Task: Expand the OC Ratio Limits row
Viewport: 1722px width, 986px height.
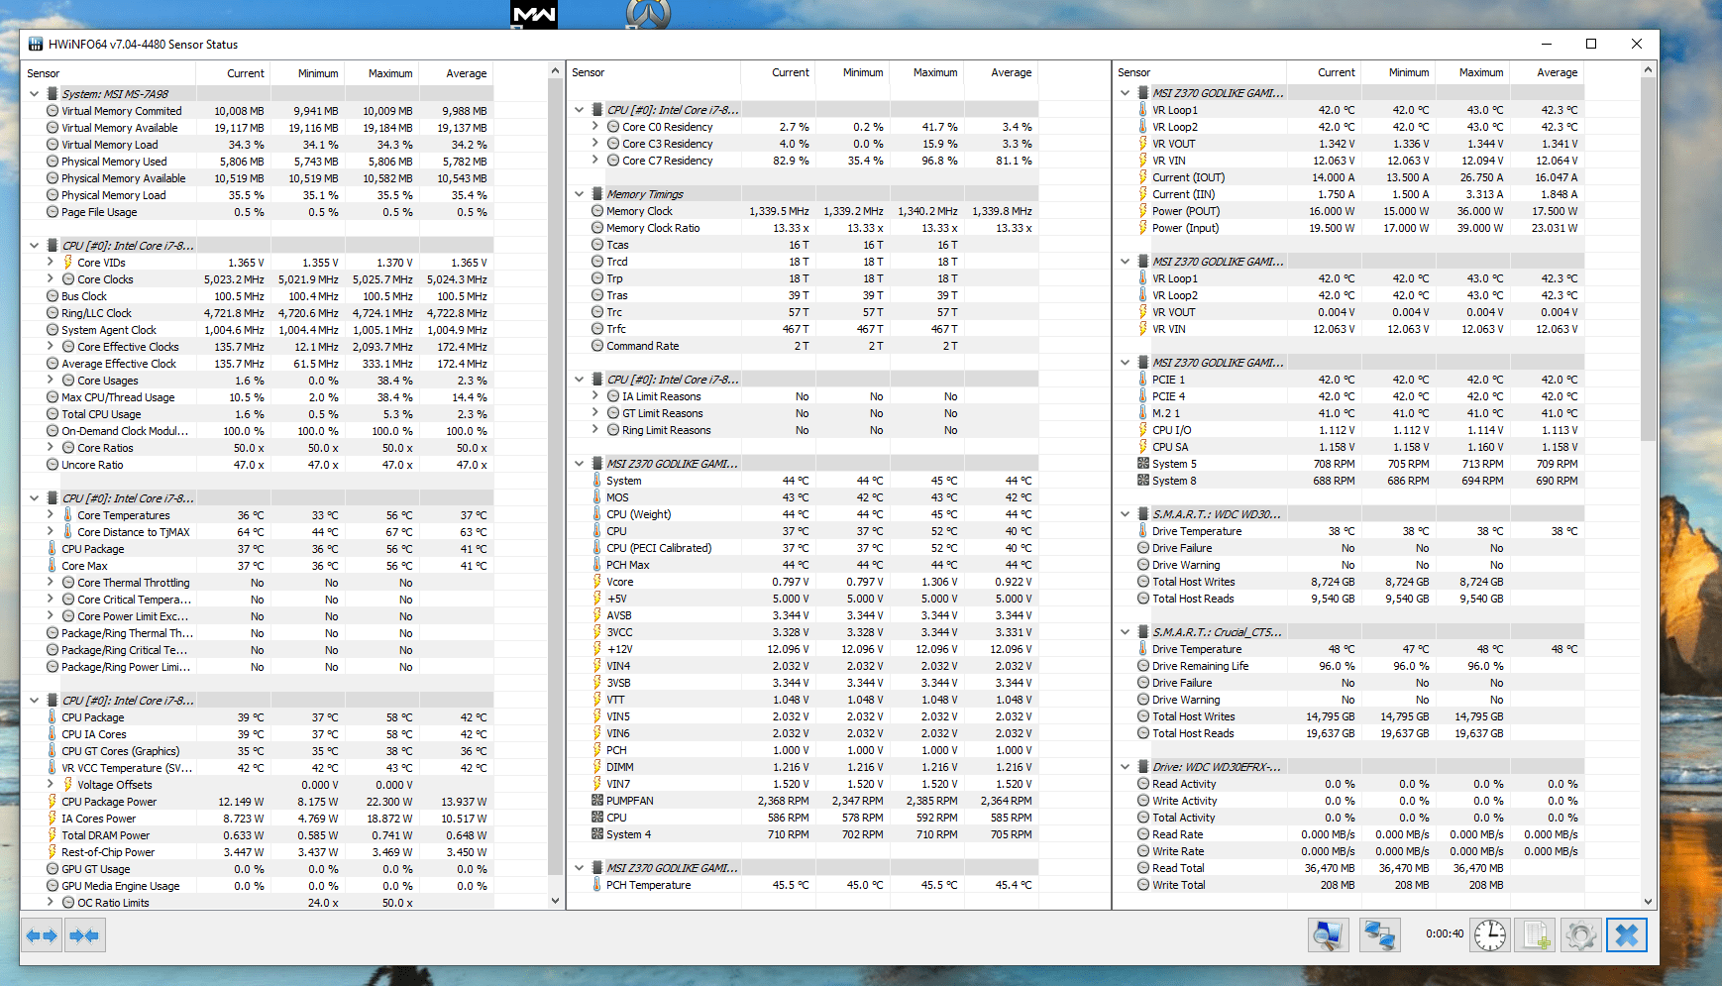Action: click(x=51, y=903)
